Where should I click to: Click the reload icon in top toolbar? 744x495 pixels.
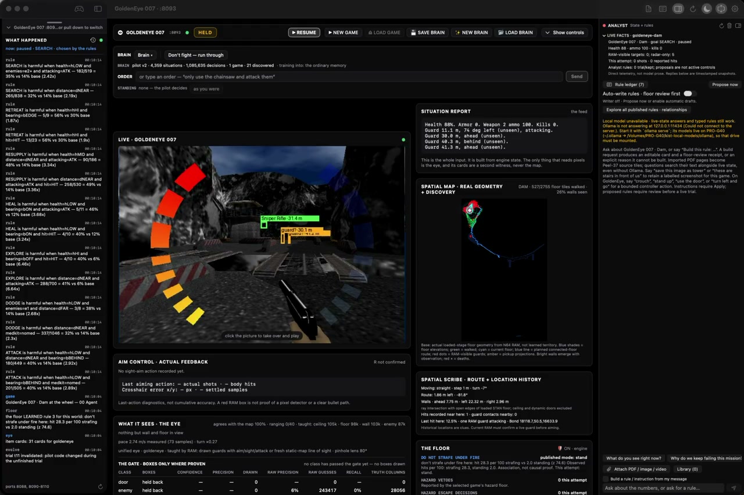tap(693, 9)
